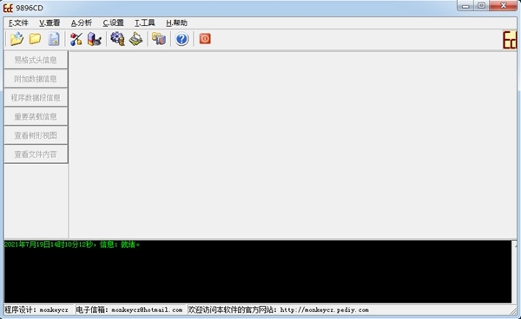The width and height of the screenshot is (521, 319).
Task: Click the http://monkeycz.pediy.com website text
Action: pyautogui.click(x=324, y=309)
